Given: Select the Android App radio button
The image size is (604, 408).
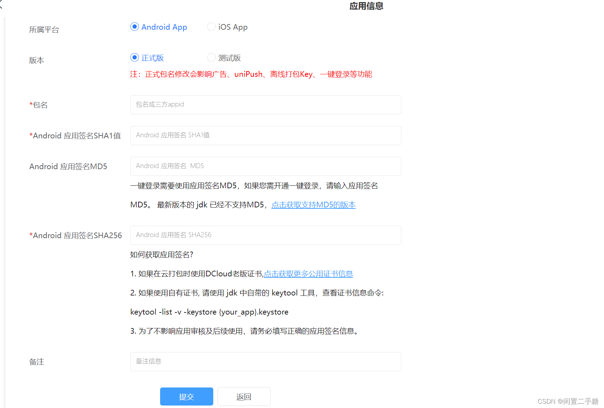Looking at the screenshot, I should (x=134, y=27).
